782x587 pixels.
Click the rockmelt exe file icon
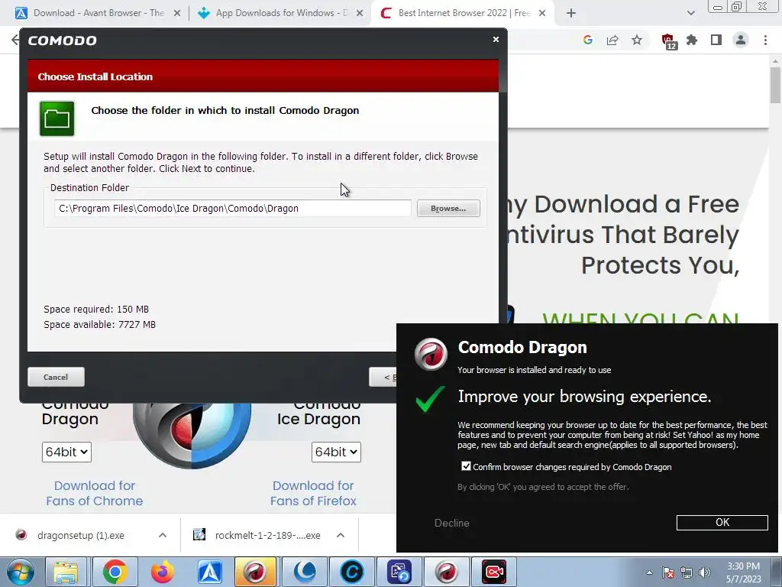click(x=199, y=535)
